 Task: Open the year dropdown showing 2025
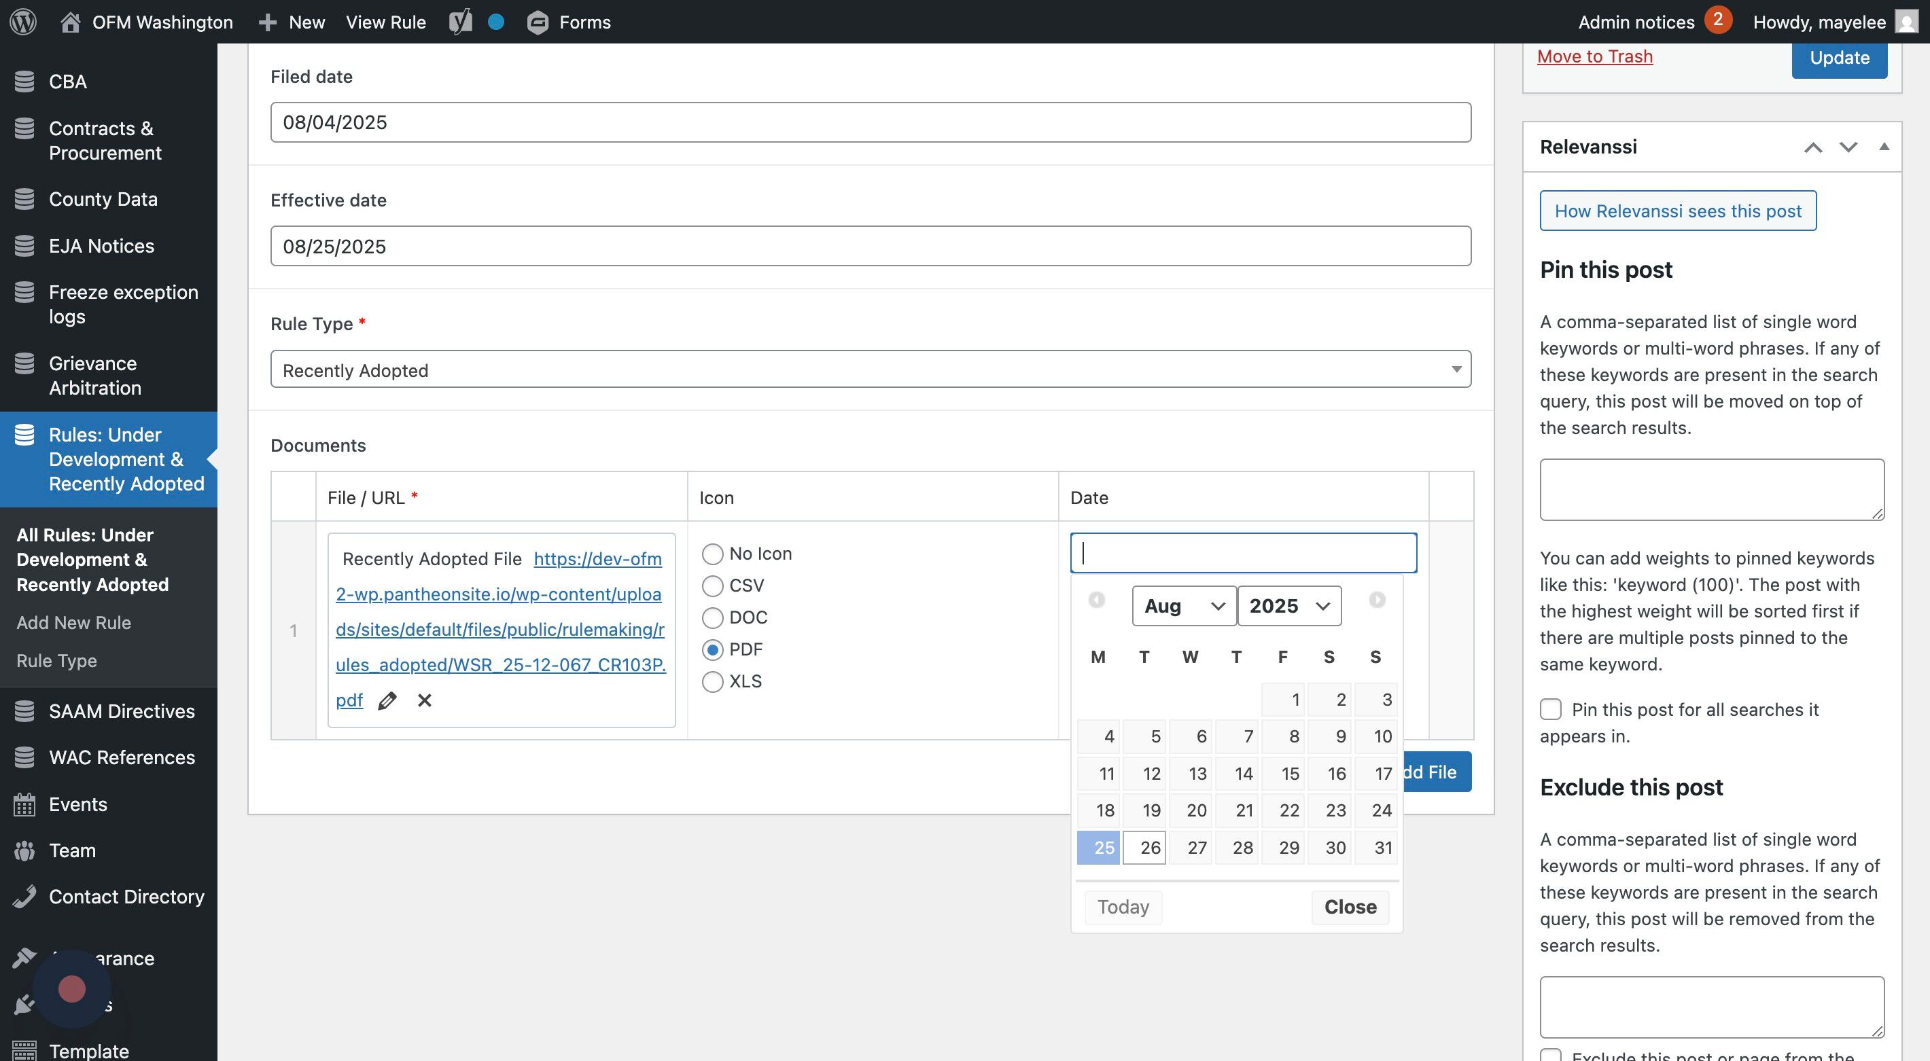pos(1288,606)
